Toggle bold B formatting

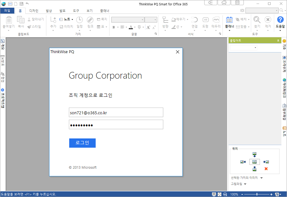point(114,27)
